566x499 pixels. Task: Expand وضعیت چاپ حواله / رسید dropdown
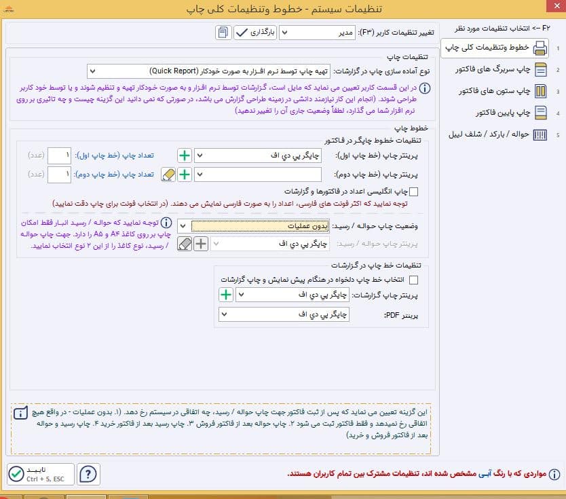click(253, 226)
